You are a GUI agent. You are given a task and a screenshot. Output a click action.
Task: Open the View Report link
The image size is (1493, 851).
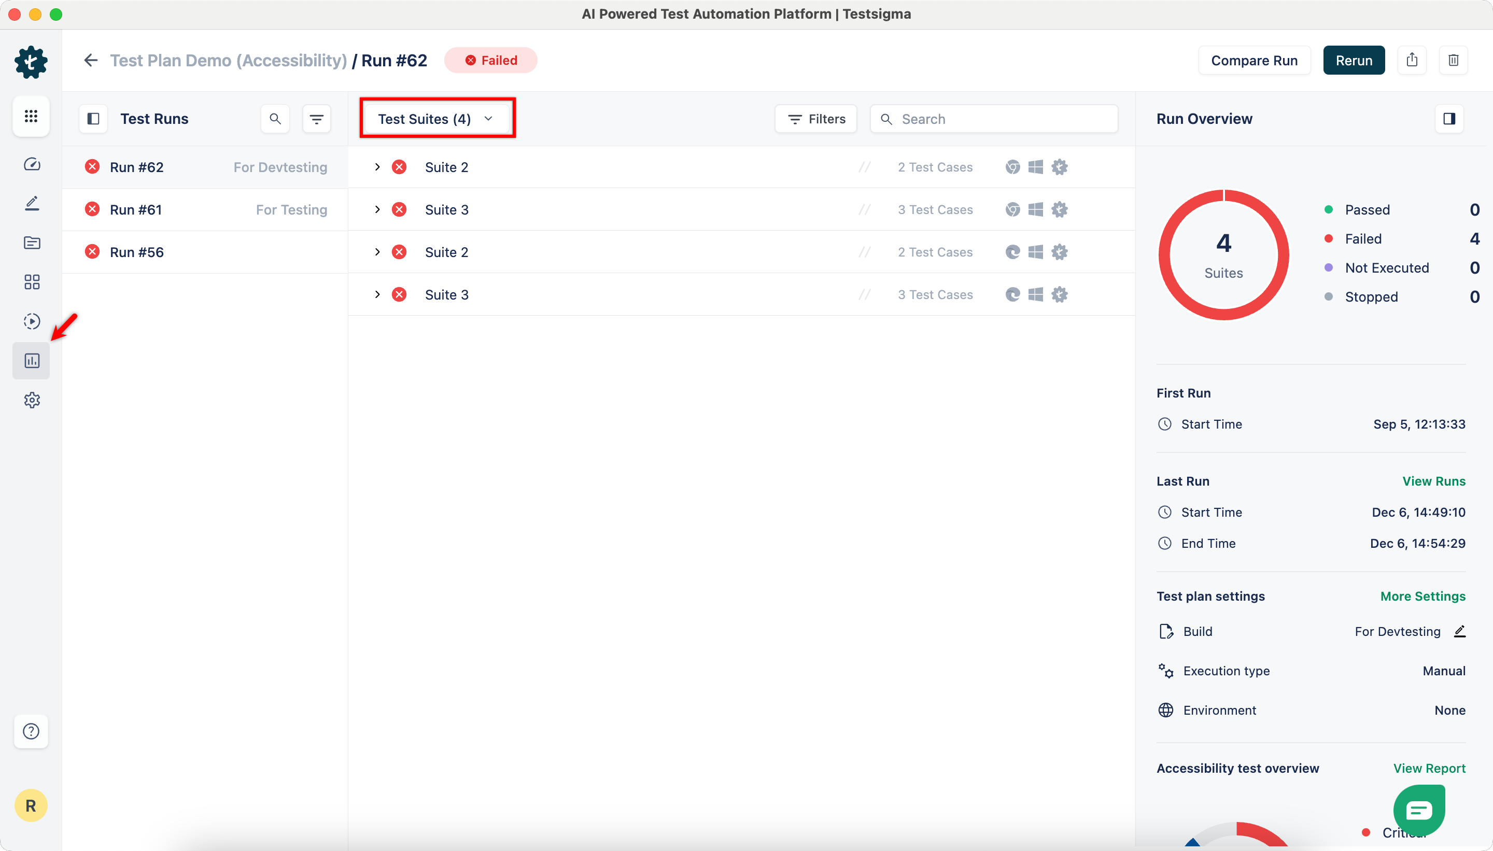click(x=1429, y=768)
